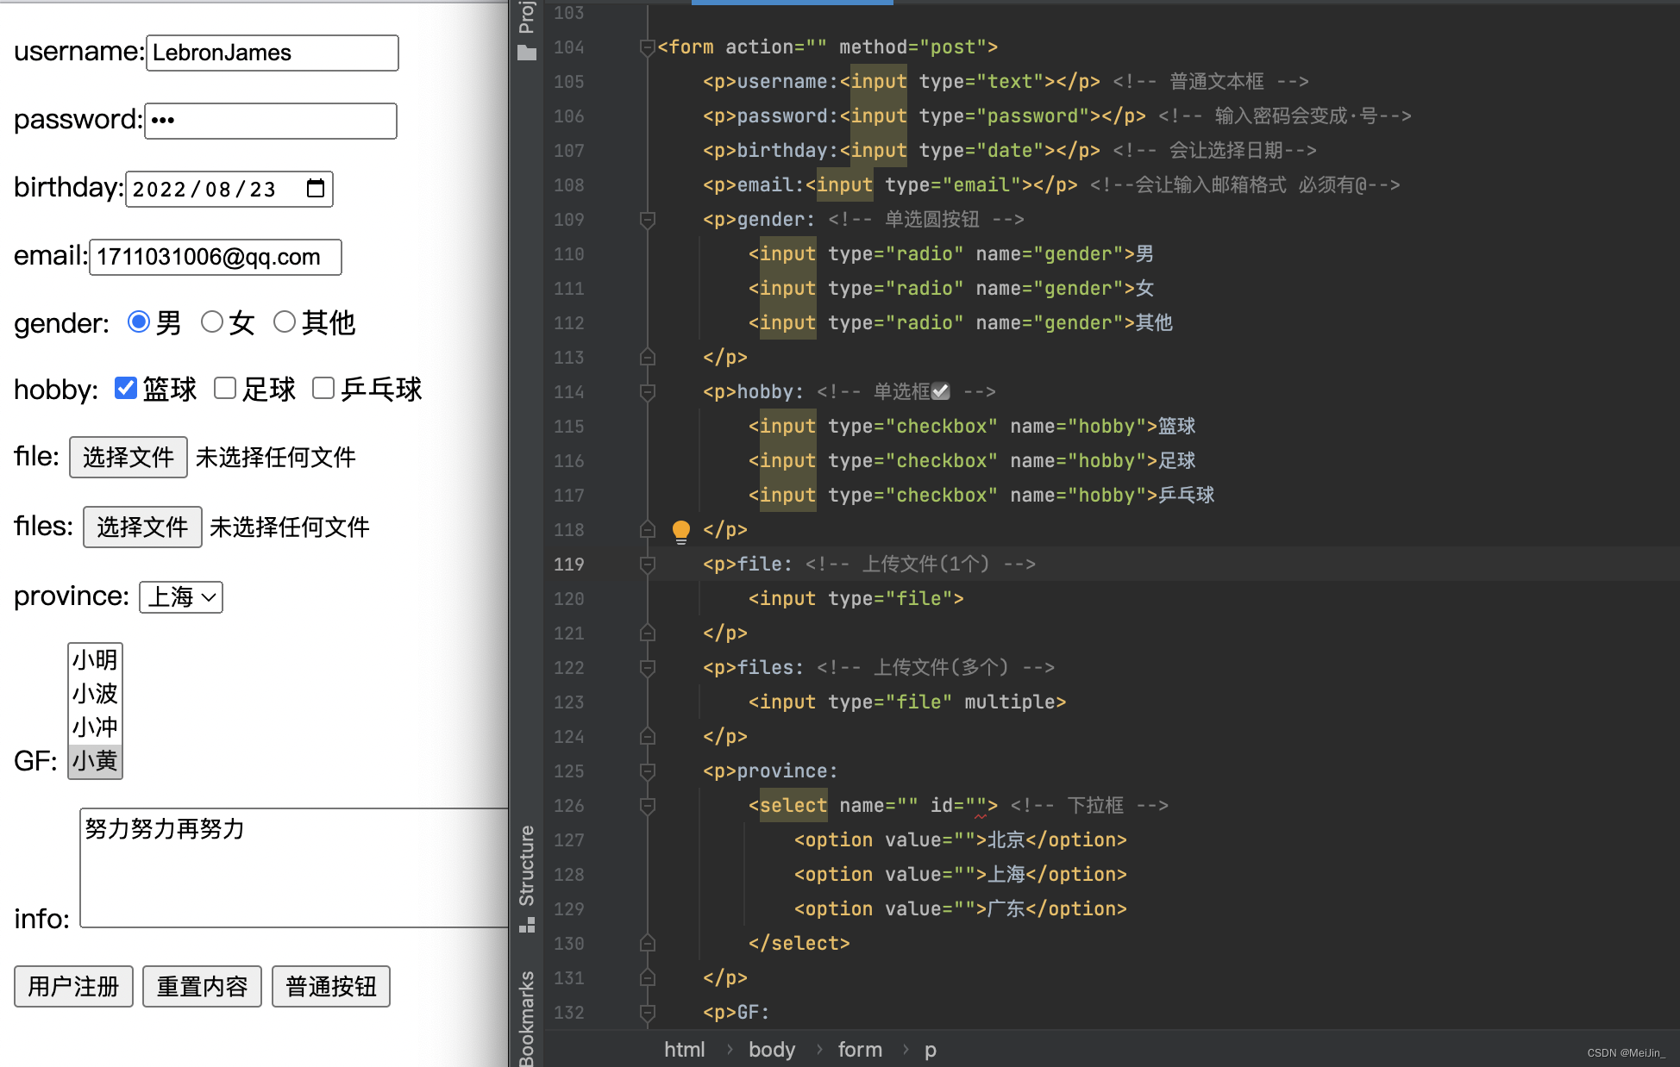Click the yellow lightbulb intention icon
Viewport: 1680px width, 1067px height.
pyautogui.click(x=680, y=530)
